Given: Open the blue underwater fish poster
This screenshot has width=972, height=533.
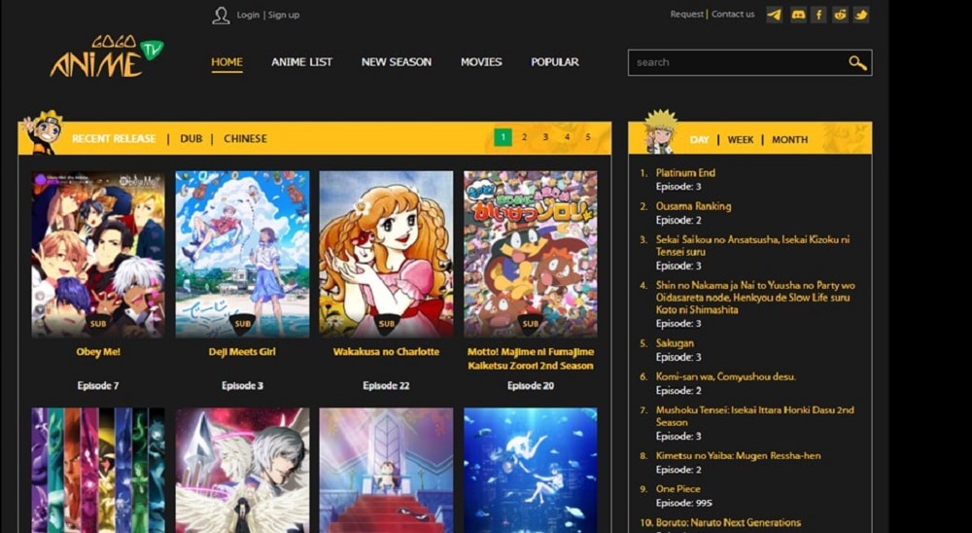Looking at the screenshot, I should point(531,471).
